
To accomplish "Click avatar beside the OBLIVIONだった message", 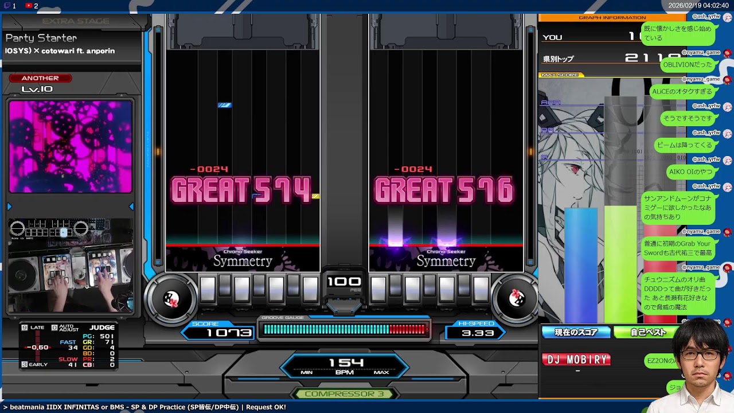I will point(727,53).
